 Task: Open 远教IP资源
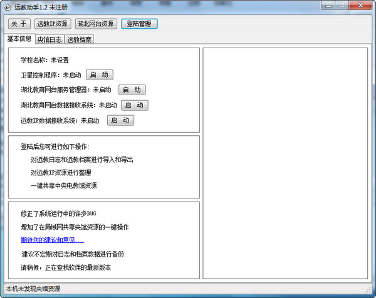(53, 24)
